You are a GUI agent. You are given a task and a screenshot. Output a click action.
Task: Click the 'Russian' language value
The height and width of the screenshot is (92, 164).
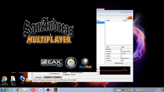click(x=73, y=75)
